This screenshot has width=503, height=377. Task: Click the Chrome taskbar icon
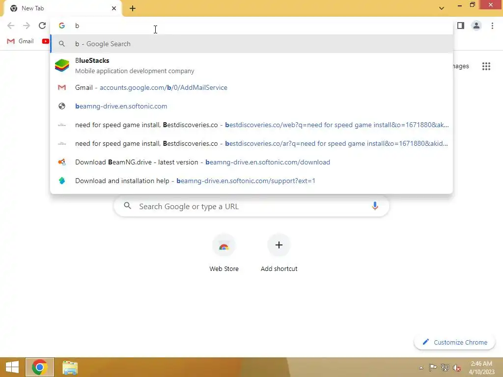[x=40, y=367]
